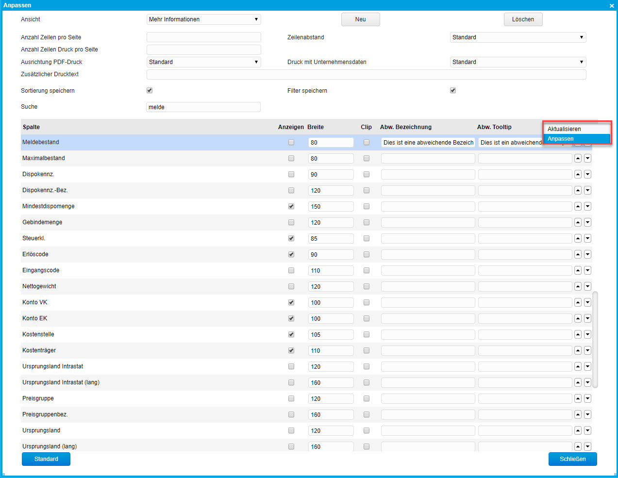Move Konto VK row up
Image resolution: width=618 pixels, height=478 pixels.
coord(578,302)
